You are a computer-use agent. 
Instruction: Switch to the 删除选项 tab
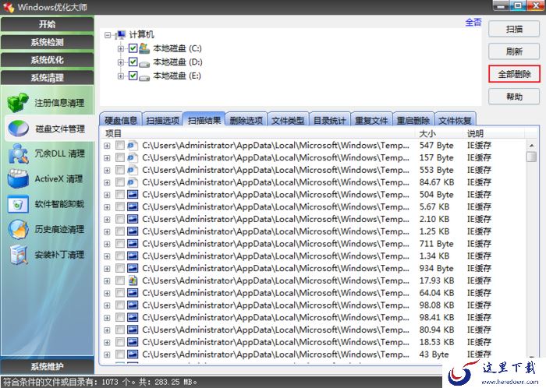[x=246, y=120]
